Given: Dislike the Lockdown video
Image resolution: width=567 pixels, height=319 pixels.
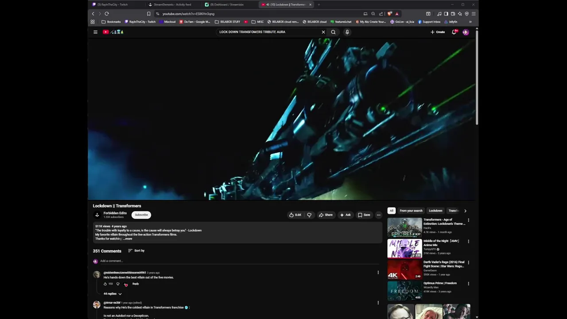Looking at the screenshot, I should (309, 215).
